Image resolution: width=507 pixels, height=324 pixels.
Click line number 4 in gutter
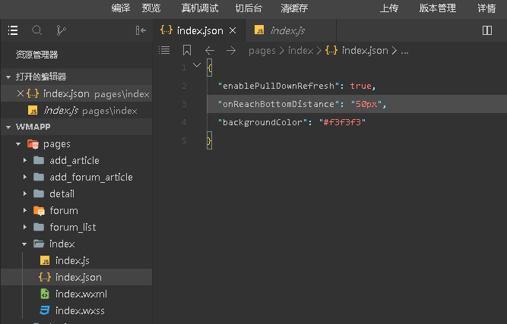(x=184, y=122)
